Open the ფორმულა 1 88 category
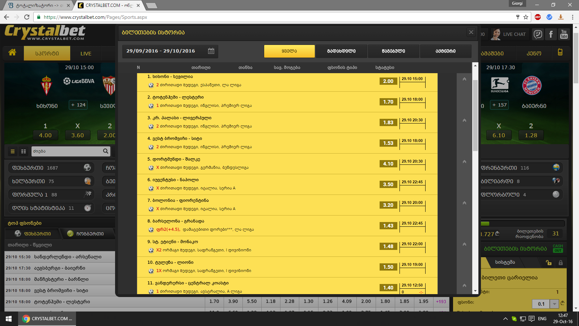The image size is (579, 326). [x=51, y=195]
